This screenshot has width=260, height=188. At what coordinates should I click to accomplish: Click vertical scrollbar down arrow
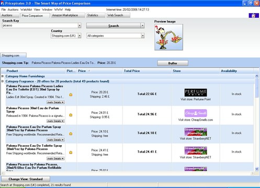[257, 169]
